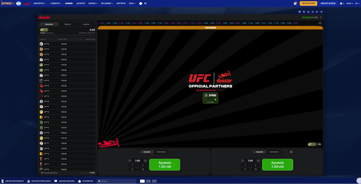Select Apuesta mode in left panel

pos(147,152)
